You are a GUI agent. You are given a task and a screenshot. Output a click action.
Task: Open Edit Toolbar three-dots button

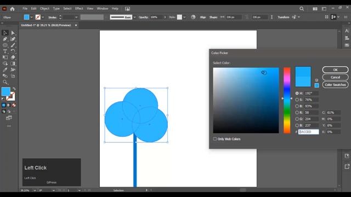[x=9, y=126]
